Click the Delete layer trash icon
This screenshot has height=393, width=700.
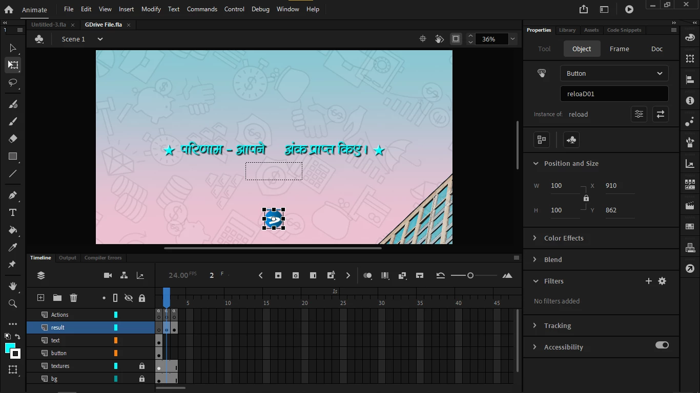click(x=74, y=298)
